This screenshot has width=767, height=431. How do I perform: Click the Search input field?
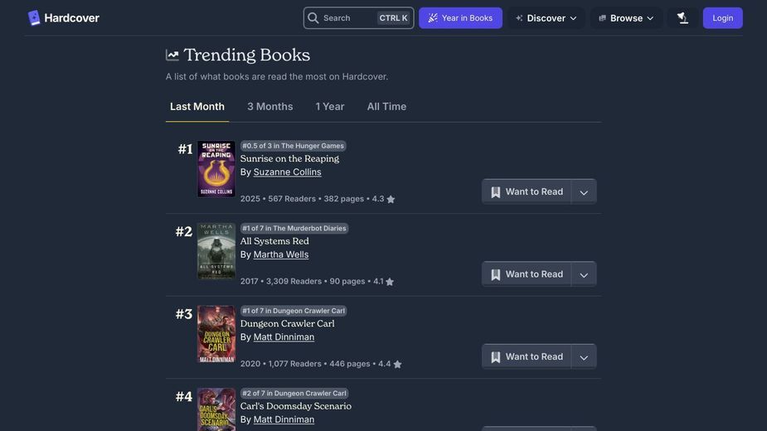pos(358,18)
